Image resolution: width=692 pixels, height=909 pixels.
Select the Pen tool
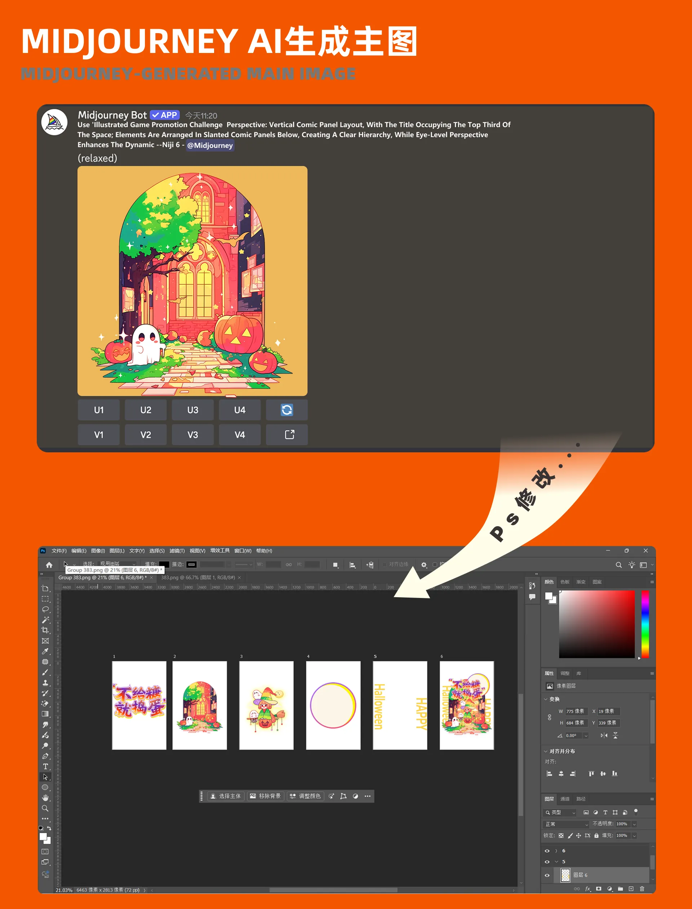coord(45,756)
